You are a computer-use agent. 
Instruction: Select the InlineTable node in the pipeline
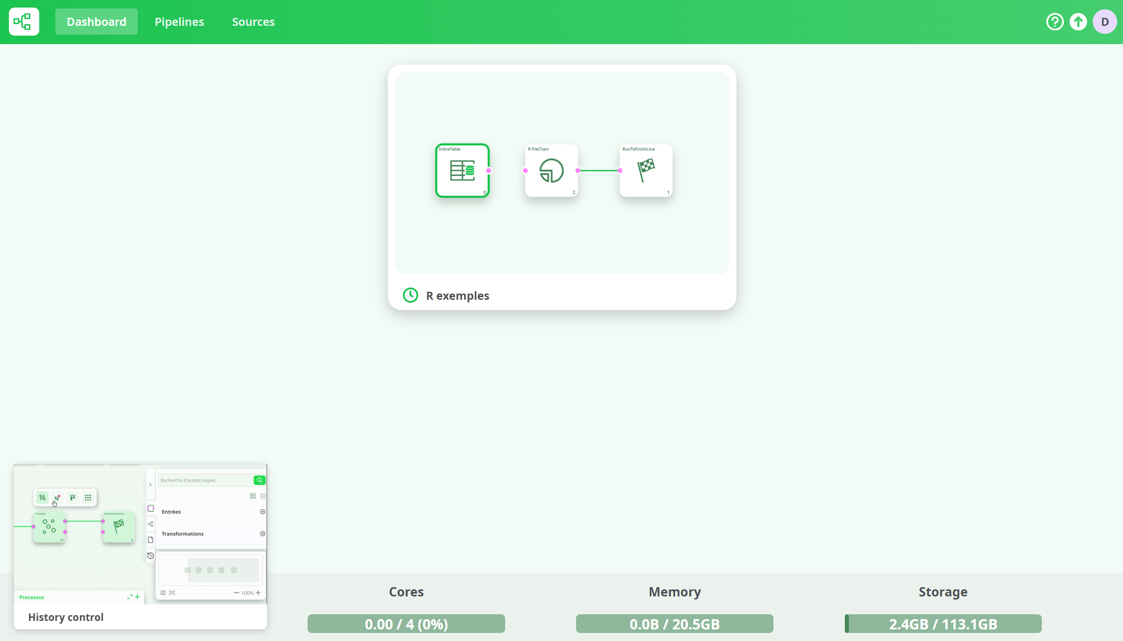point(462,171)
